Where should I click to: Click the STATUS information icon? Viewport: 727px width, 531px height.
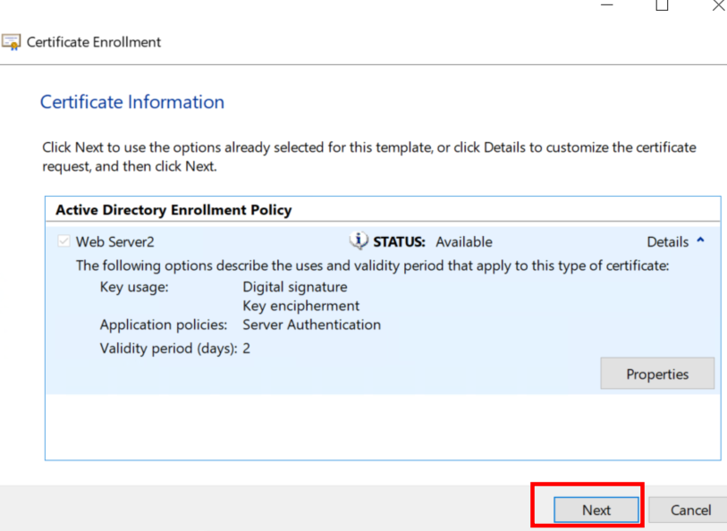(x=359, y=241)
